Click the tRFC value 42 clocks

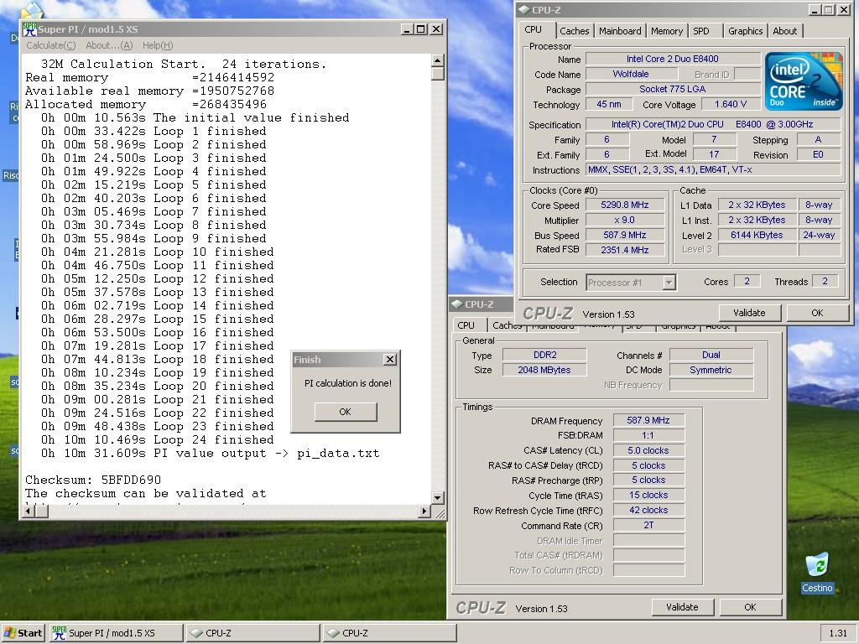648,510
